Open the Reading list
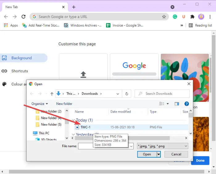 200,25
